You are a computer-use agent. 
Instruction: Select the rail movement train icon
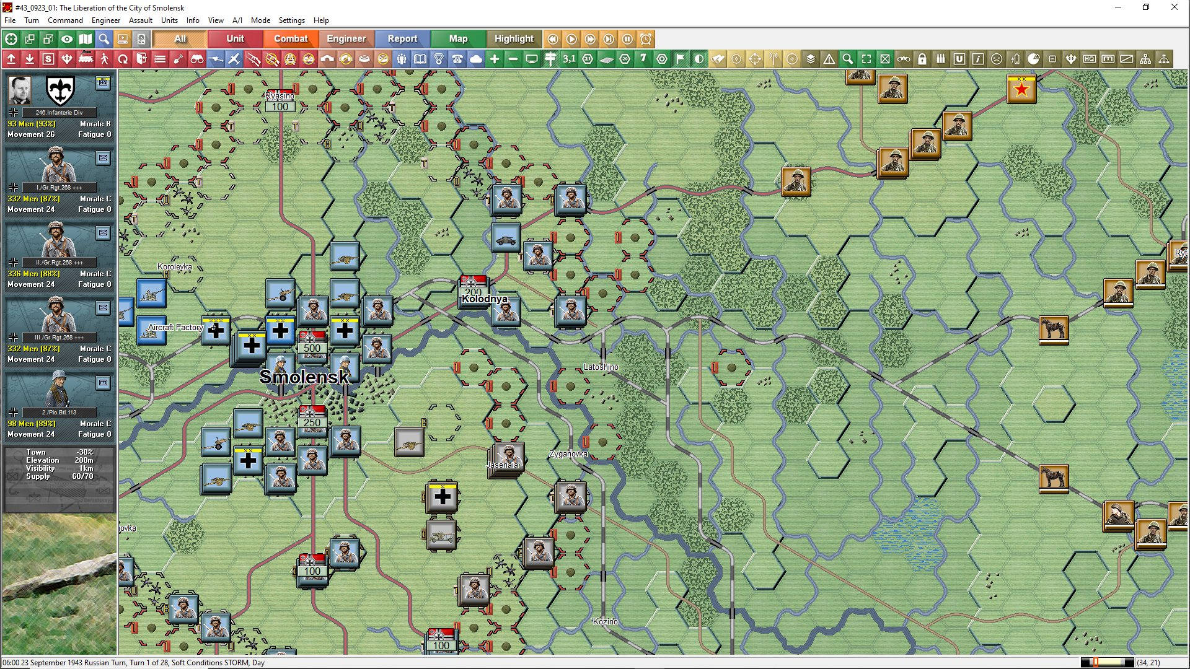tap(86, 59)
